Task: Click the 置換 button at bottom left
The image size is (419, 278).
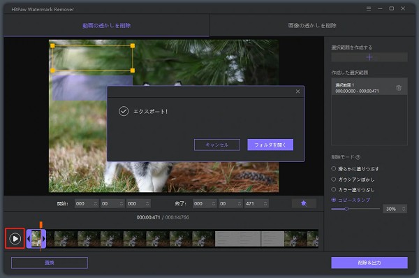Action: point(50,263)
